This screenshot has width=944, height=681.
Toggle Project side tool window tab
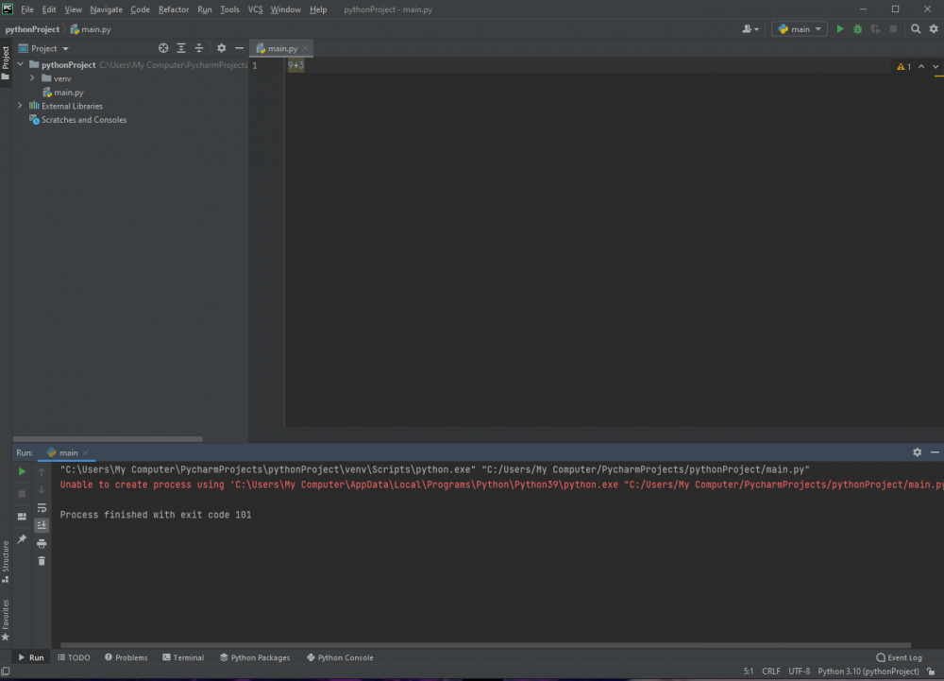[6, 63]
